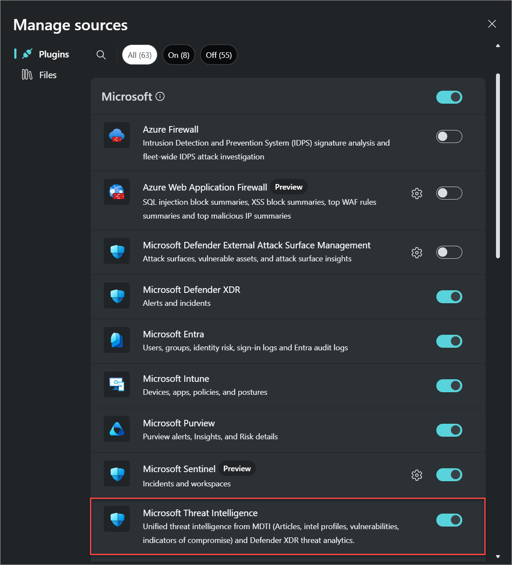Click the Microsoft Purview plugin icon

click(x=116, y=429)
